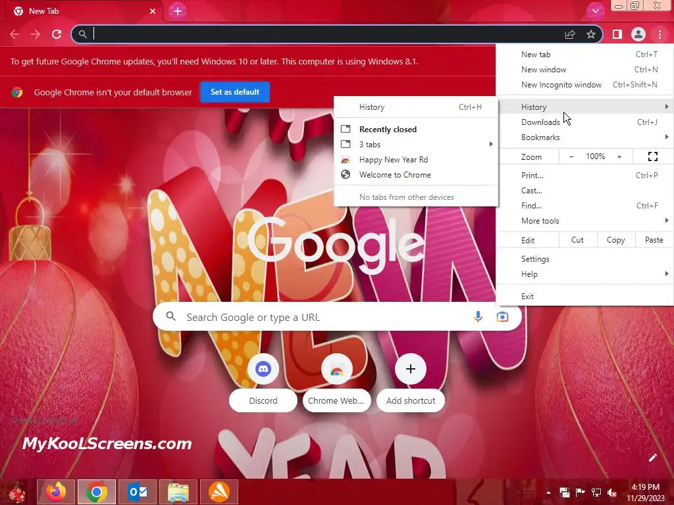
Task: Reopen Welcome to Chrome tab
Action: (x=416, y=175)
